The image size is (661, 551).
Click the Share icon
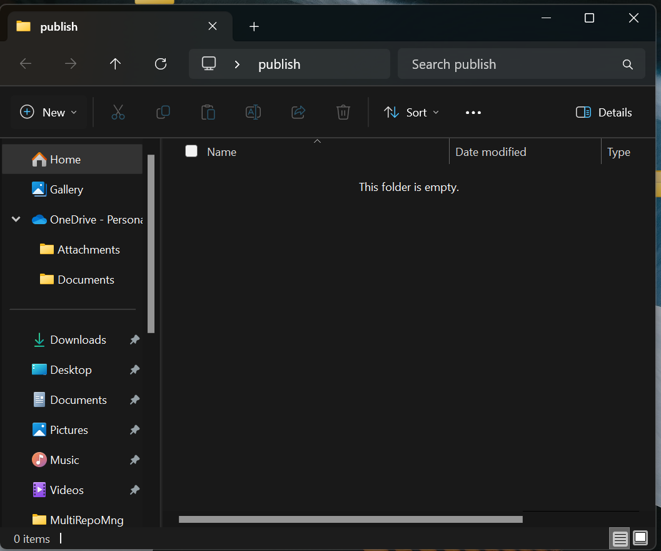(x=298, y=112)
